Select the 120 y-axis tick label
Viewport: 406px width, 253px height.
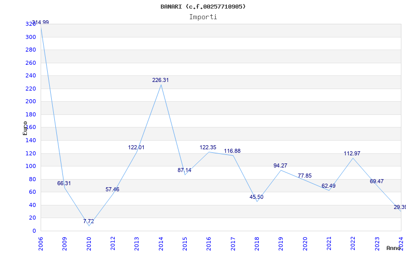(x=30, y=153)
